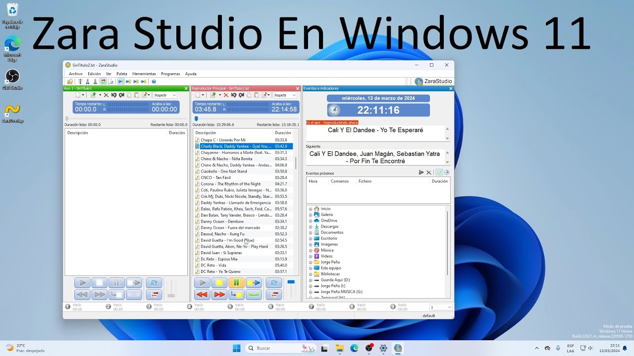The width and height of the screenshot is (634, 356).
Task: Click Duración column header in main playlist
Action: pyautogui.click(x=283, y=133)
